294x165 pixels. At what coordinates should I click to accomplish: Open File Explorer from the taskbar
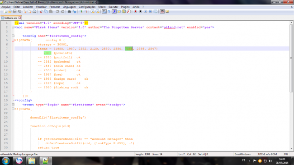coord(32,160)
